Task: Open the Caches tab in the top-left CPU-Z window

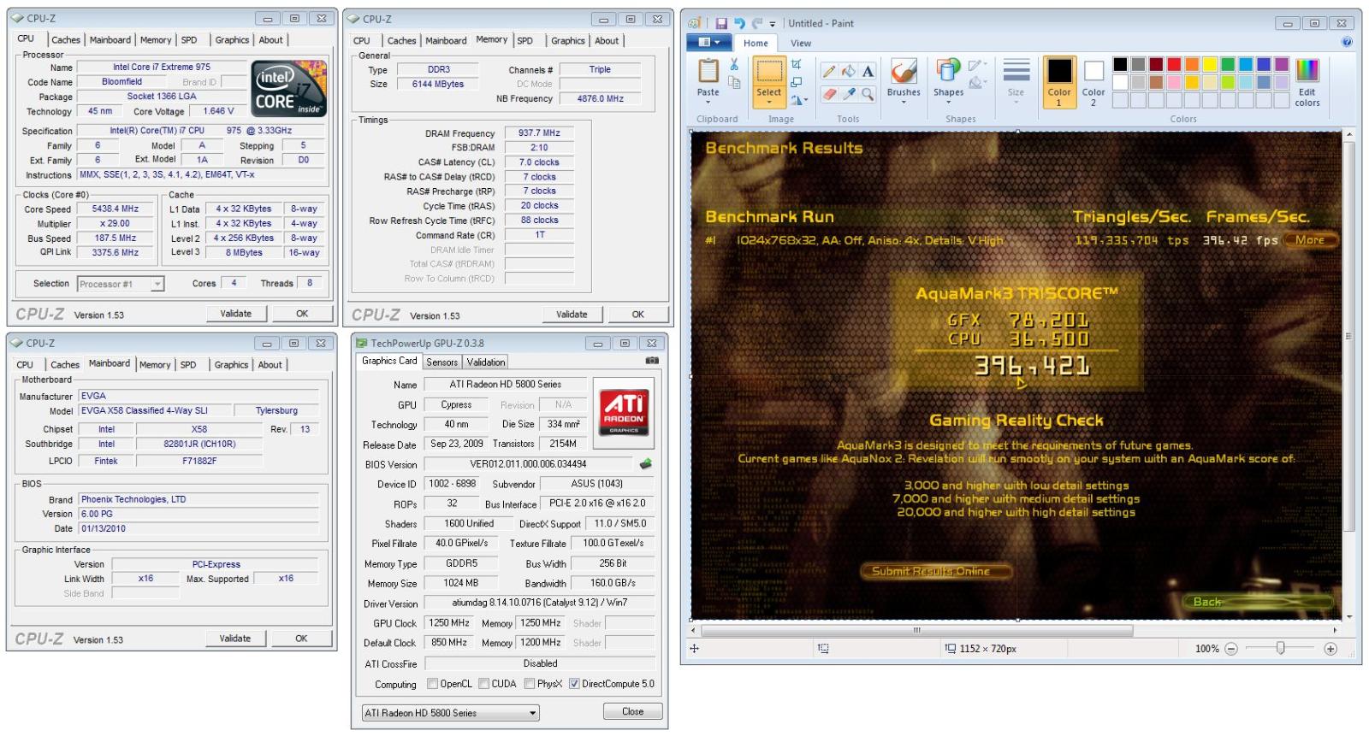Action: click(x=66, y=40)
